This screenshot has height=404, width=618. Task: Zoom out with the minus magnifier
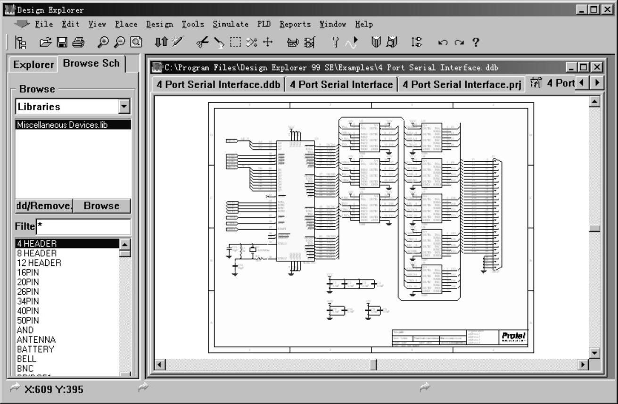pyautogui.click(x=119, y=42)
